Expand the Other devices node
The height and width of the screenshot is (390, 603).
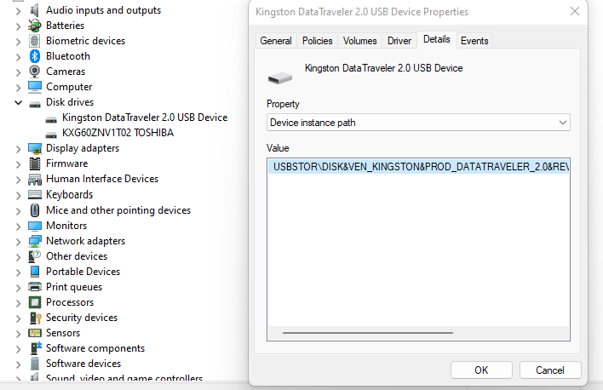(18, 257)
